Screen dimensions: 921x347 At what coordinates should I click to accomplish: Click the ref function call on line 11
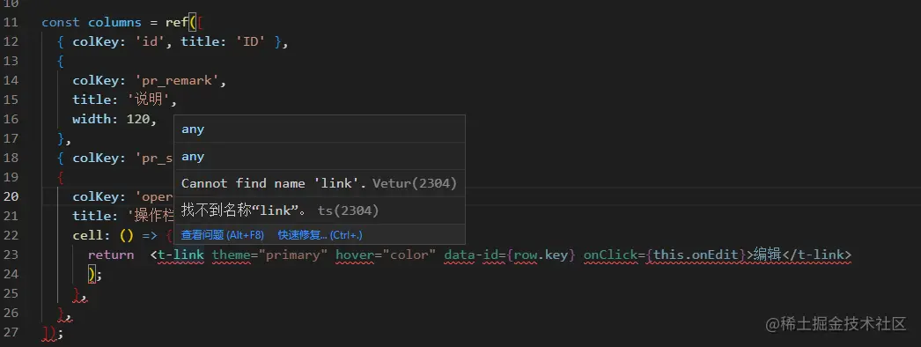pos(177,22)
